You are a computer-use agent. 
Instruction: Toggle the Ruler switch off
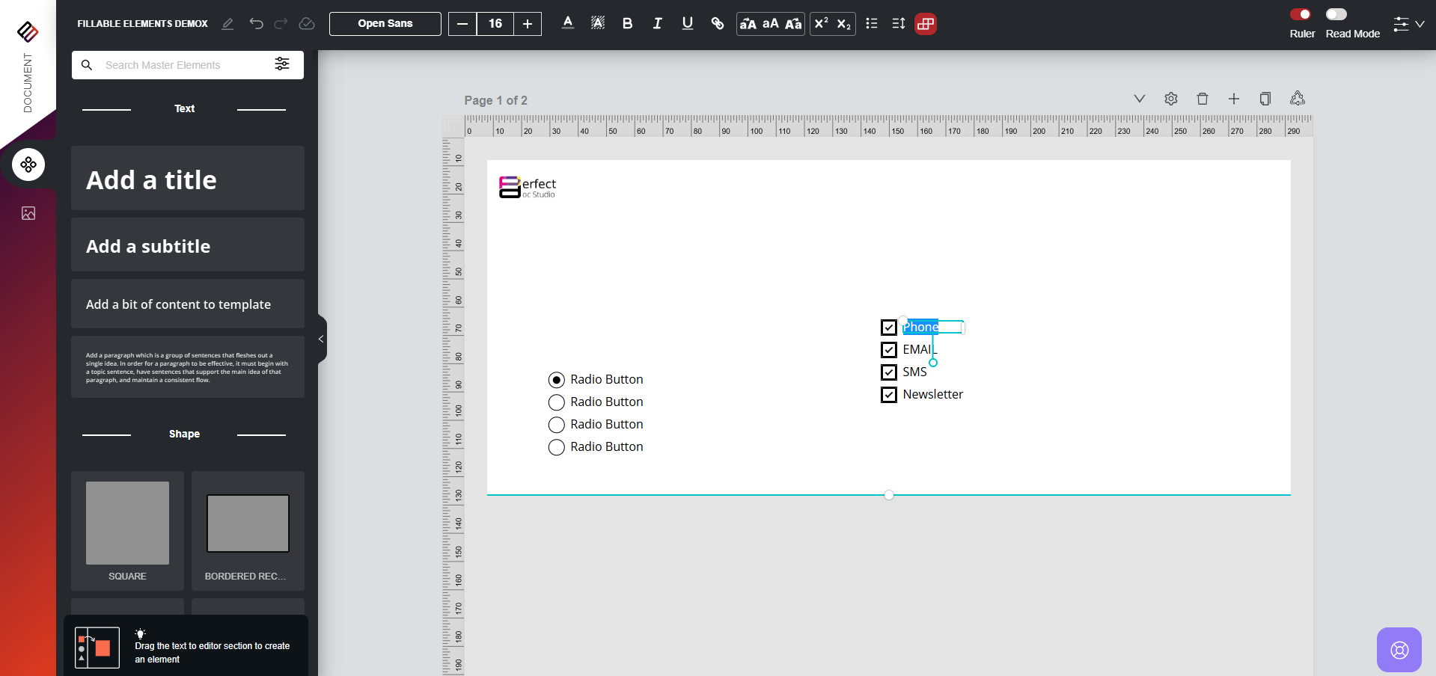pos(1301,14)
